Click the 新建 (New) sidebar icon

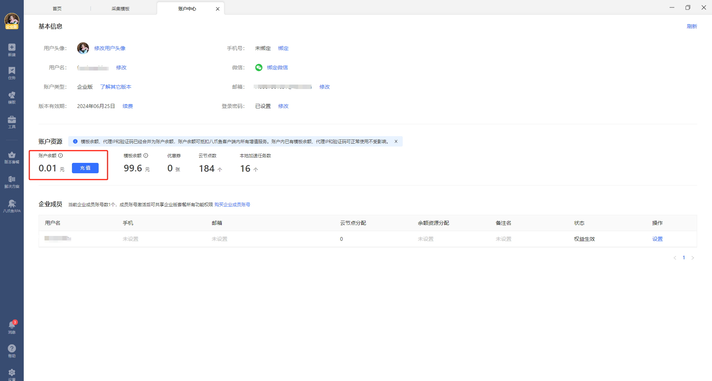point(12,49)
